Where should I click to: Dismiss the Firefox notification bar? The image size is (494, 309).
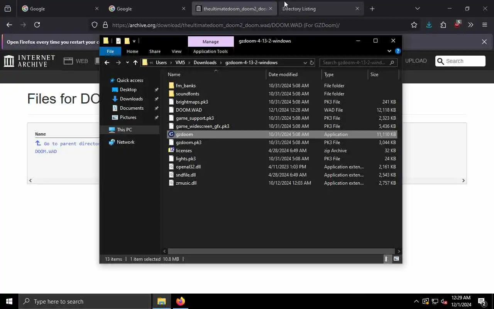coord(484,42)
